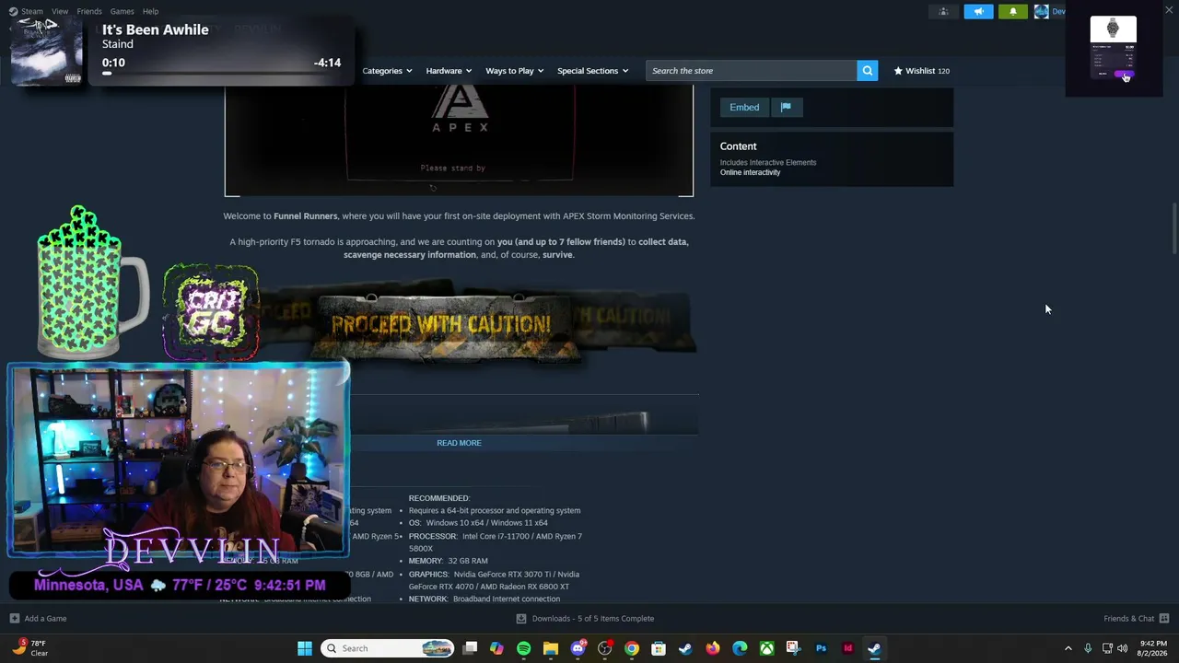Open Firefox from the taskbar
Image resolution: width=1179 pixels, height=663 pixels.
click(713, 648)
